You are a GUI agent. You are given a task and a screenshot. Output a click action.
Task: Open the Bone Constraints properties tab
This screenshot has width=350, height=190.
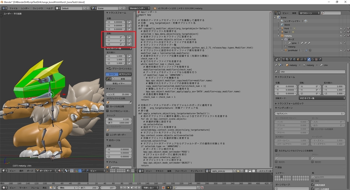312,60
